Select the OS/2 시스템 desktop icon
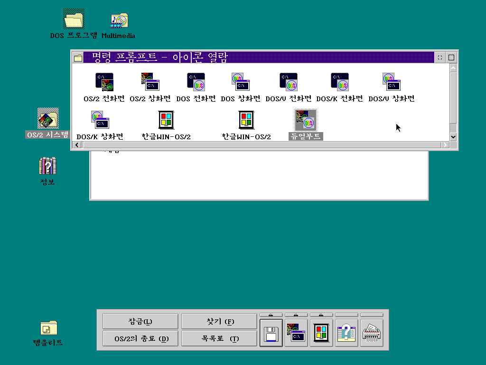Viewport: 486px width, 365px height. (x=48, y=118)
